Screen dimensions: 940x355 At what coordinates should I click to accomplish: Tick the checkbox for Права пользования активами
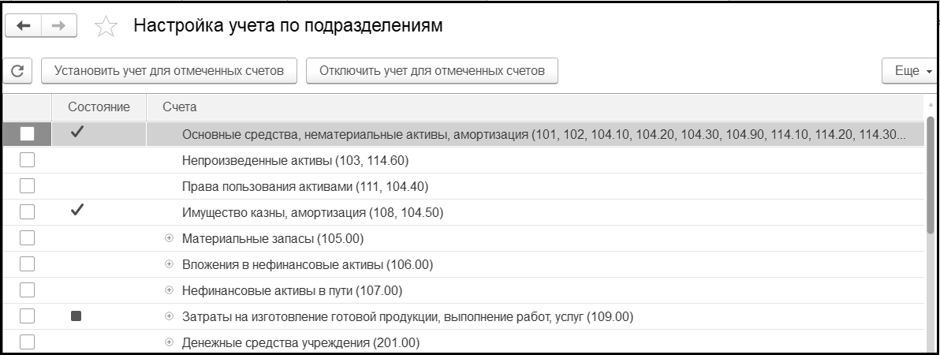click(x=28, y=186)
